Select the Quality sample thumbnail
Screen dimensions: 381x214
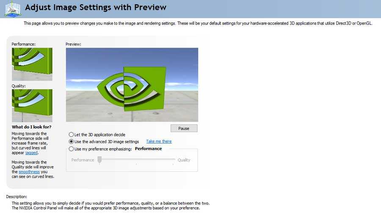[x=32, y=106]
